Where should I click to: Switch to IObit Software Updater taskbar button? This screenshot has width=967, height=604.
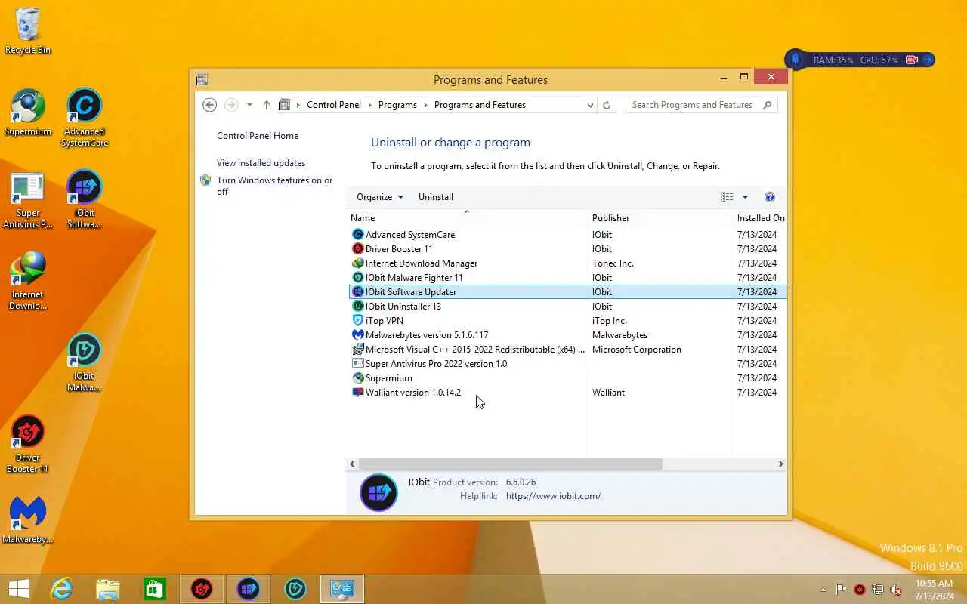249,589
